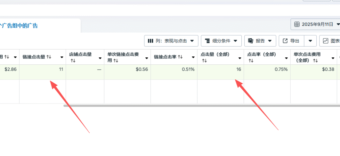Expand the 单次链接点击费用 column header menu arrow
This screenshot has width=340, height=156.
pyautogui.click(x=147, y=58)
